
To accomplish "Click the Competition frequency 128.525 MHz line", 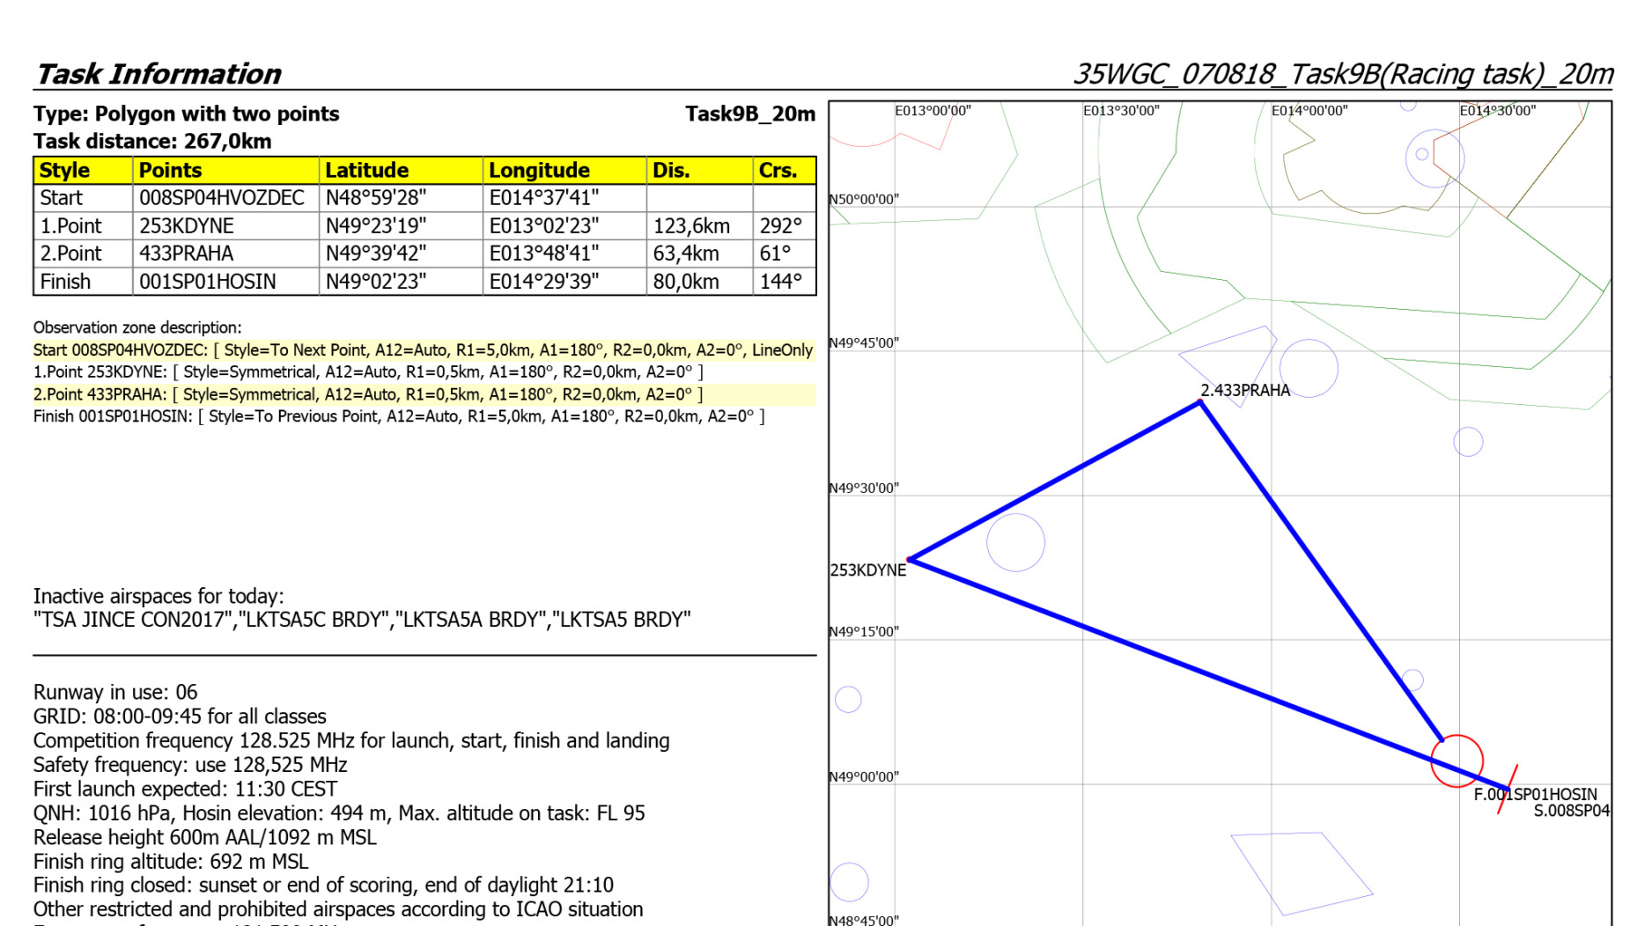I will [351, 740].
